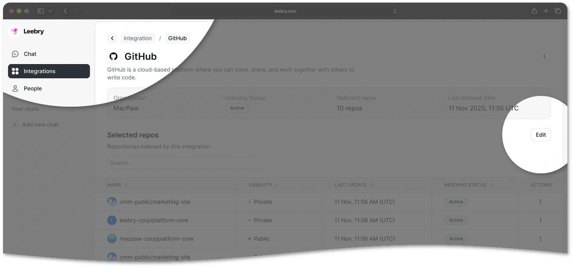Click the Leebry logo icon
This screenshot has width=573, height=268.
point(15,31)
